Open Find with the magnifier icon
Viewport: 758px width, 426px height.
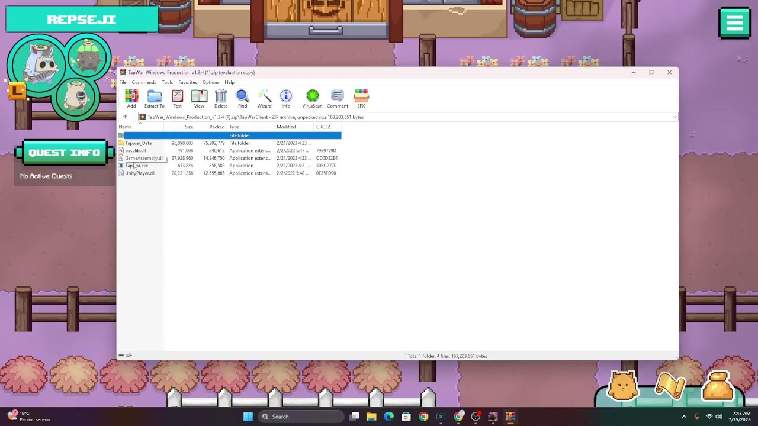click(242, 99)
